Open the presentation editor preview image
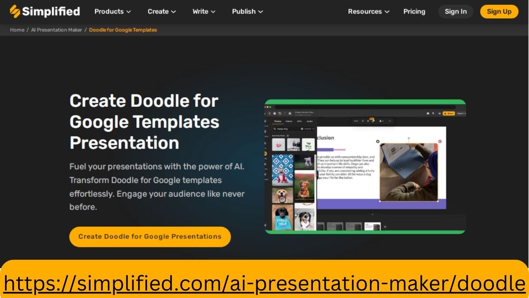This screenshot has height=298, width=529. point(365,166)
